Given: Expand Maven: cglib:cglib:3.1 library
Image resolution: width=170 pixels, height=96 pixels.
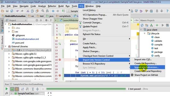Looking at the screenshot, I should (x=9, y=54).
